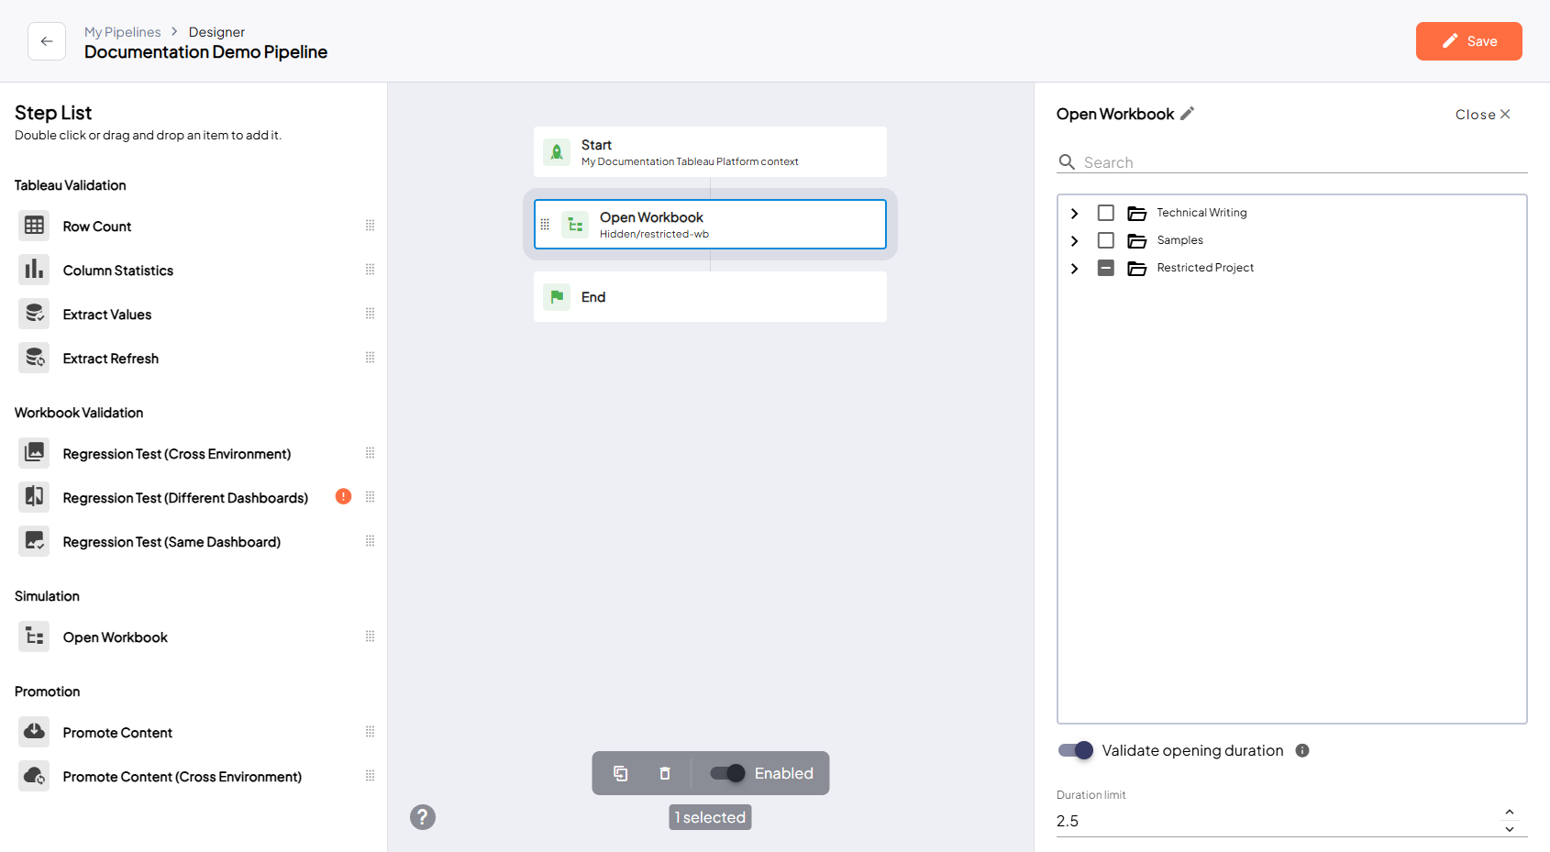The image size is (1550, 852).
Task: Check the Technical Writing folder checkbox
Action: click(x=1106, y=213)
